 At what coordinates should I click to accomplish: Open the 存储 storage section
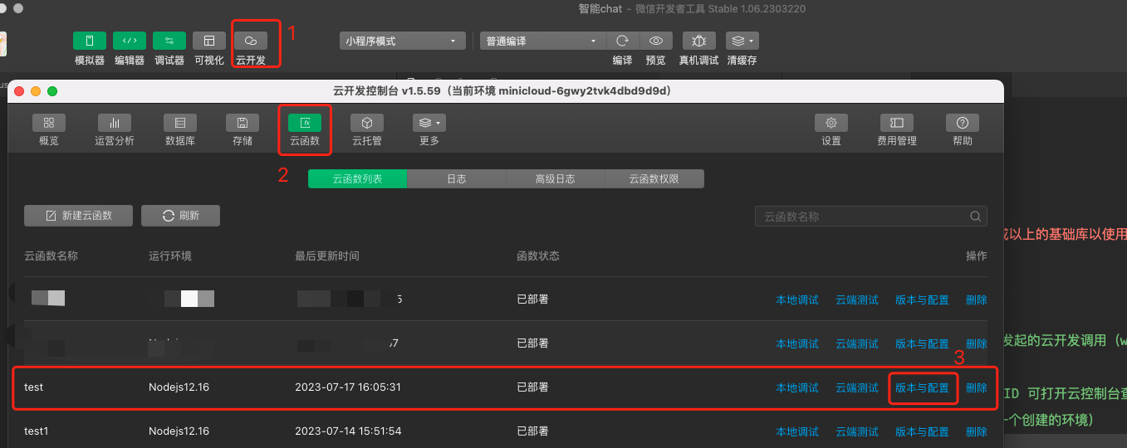tap(243, 123)
